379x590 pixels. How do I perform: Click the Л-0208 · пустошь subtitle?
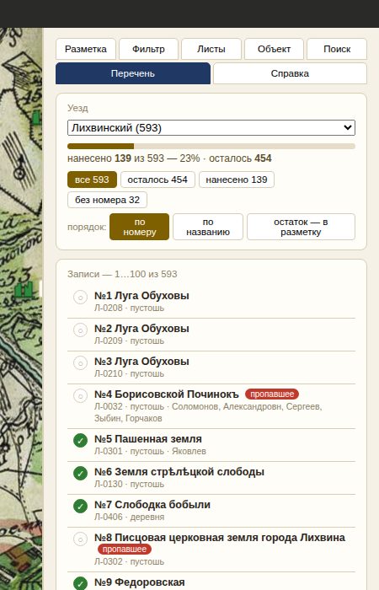[130, 308]
